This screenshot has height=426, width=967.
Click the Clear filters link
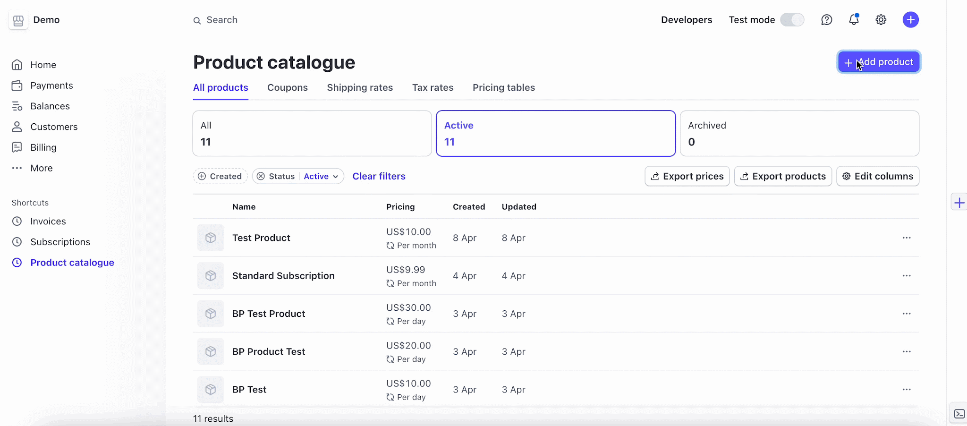(x=379, y=176)
